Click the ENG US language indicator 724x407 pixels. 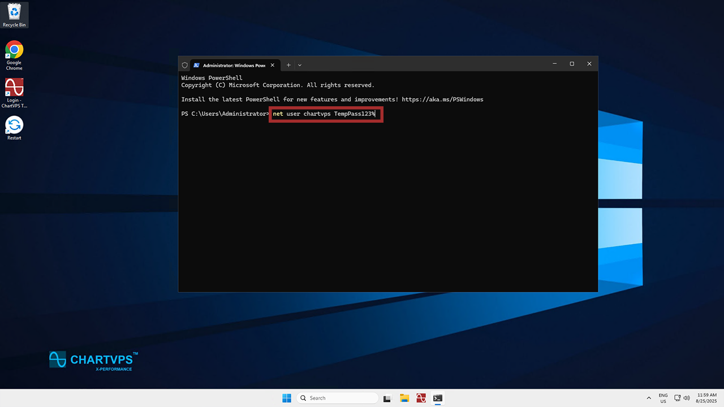tap(663, 398)
